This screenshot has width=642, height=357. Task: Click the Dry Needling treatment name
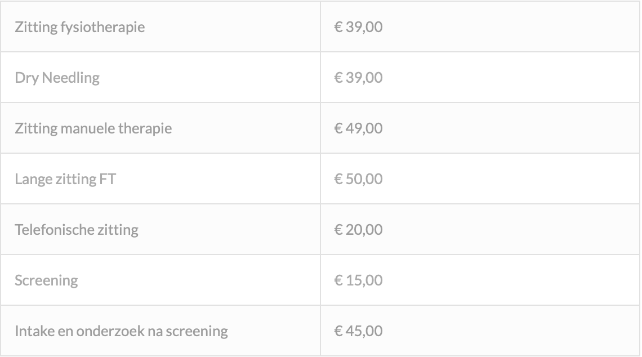click(57, 78)
